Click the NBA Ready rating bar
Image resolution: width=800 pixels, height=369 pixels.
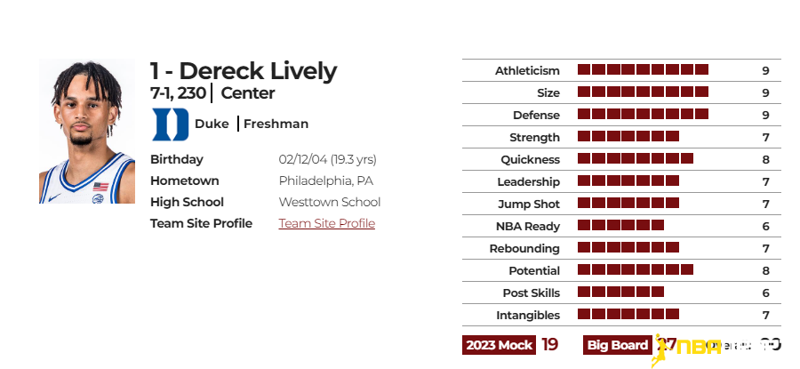pyautogui.click(x=621, y=226)
